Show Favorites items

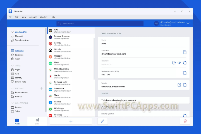pos(19,55)
